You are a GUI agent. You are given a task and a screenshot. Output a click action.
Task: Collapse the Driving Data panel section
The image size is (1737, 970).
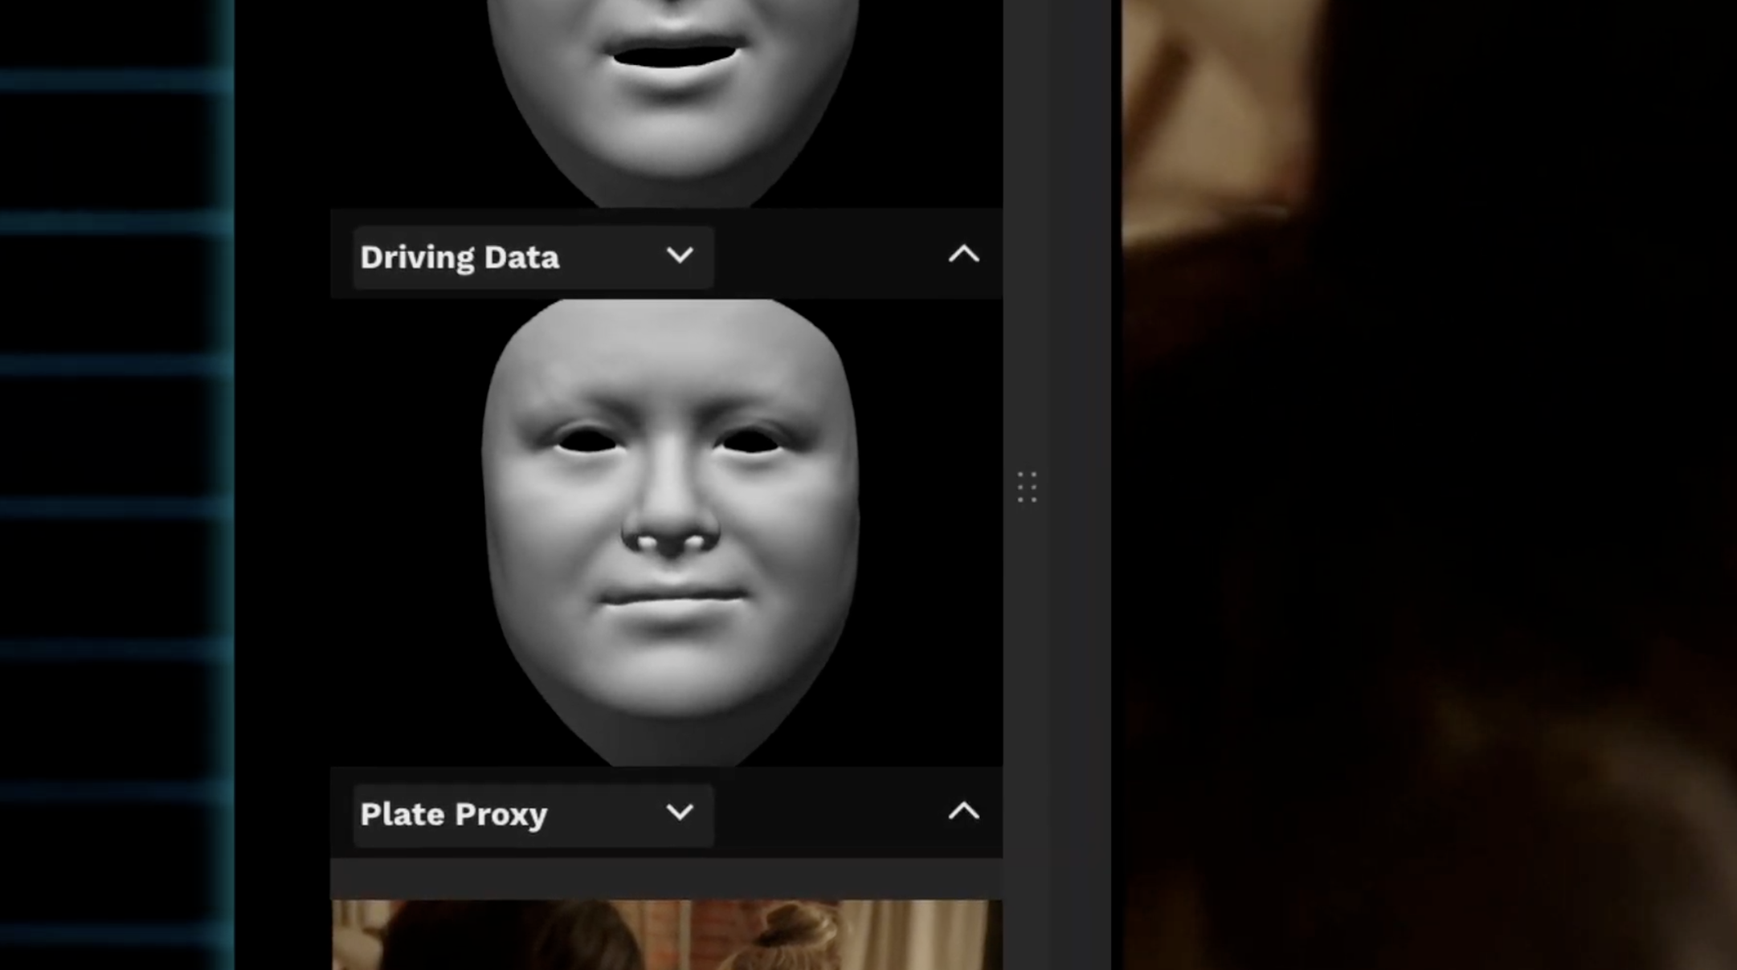click(963, 255)
